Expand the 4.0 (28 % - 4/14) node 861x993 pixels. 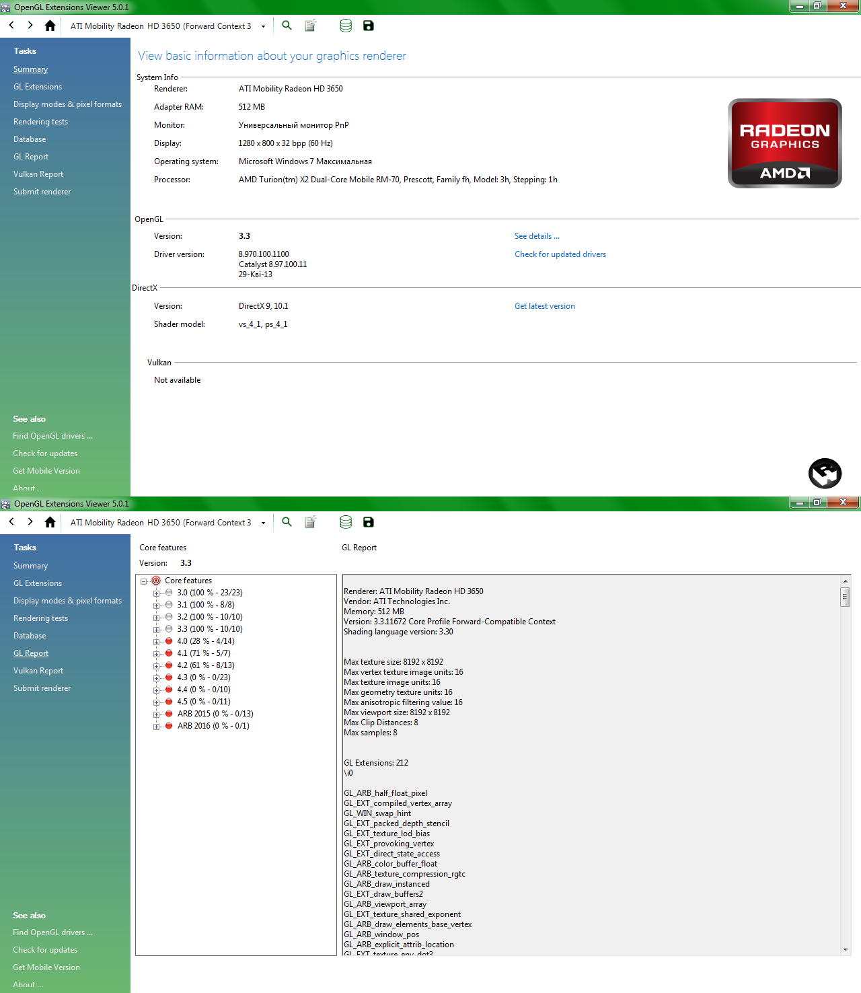pos(156,642)
